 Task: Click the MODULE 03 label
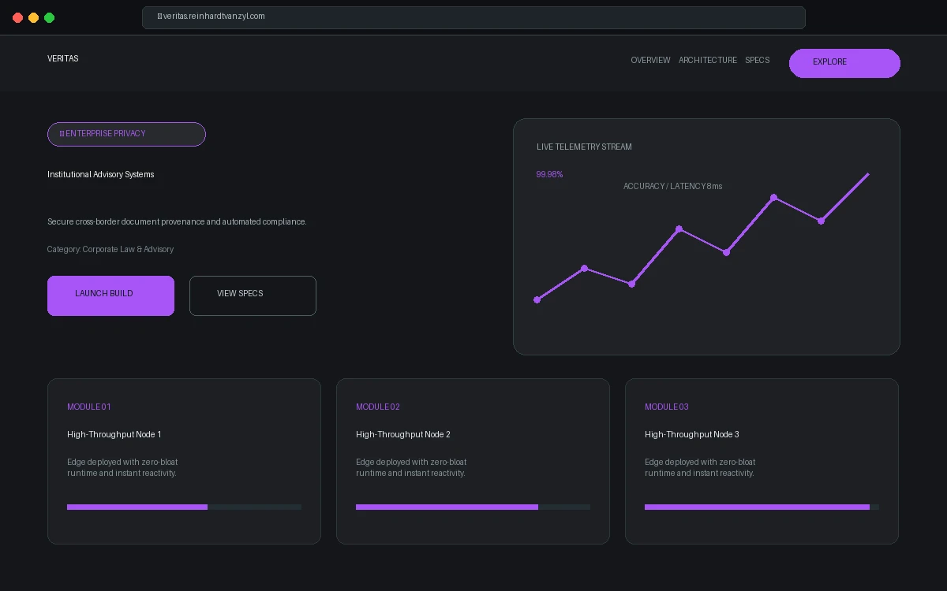click(667, 407)
